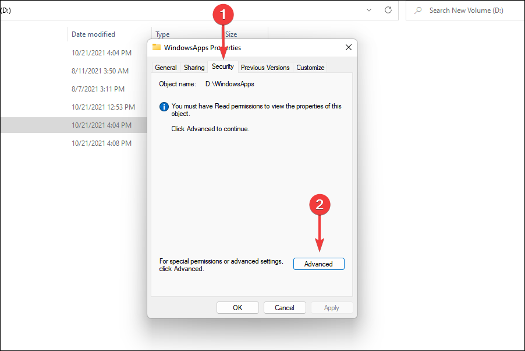The width and height of the screenshot is (525, 351).
Task: Click the Advanced button
Action: pyautogui.click(x=319, y=264)
